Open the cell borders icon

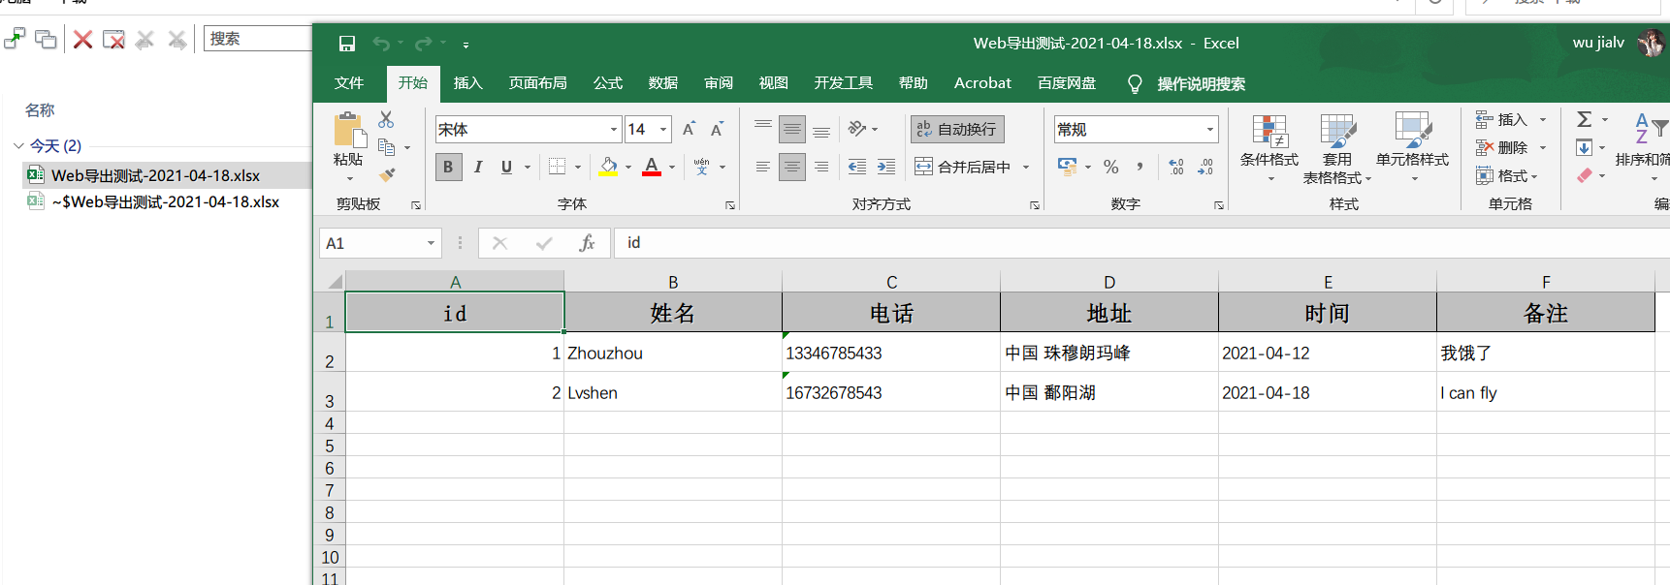point(557,167)
